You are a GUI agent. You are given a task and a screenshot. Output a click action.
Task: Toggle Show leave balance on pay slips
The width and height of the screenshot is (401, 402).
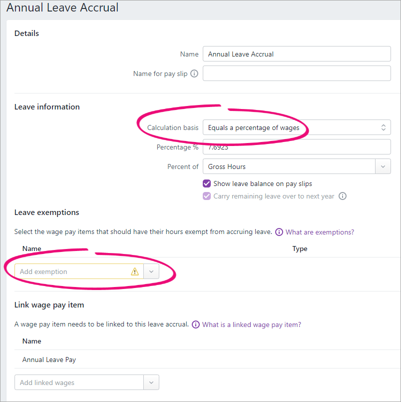tap(207, 183)
